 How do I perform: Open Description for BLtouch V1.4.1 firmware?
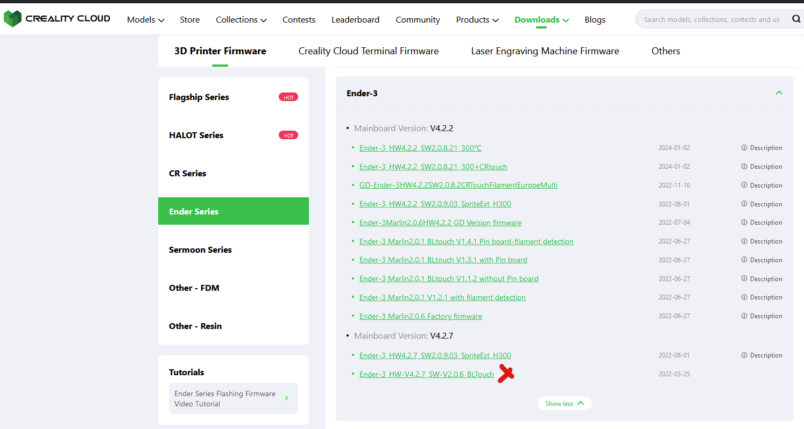point(762,241)
